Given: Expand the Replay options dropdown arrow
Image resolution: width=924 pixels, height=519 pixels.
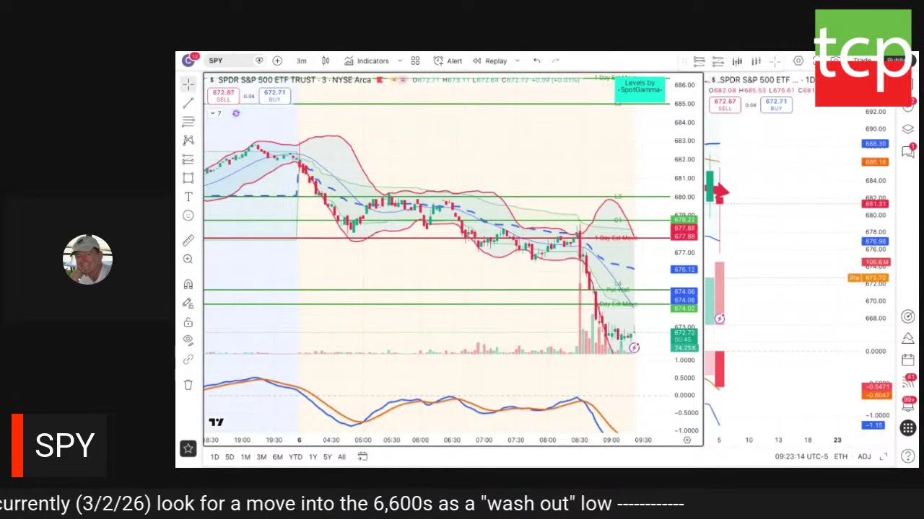Looking at the screenshot, I should click(x=517, y=61).
